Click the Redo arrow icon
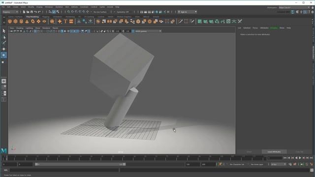This screenshot has width=315, height=177. [x=39, y=12]
